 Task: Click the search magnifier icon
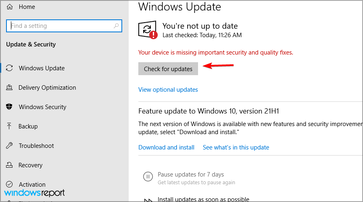click(x=117, y=26)
